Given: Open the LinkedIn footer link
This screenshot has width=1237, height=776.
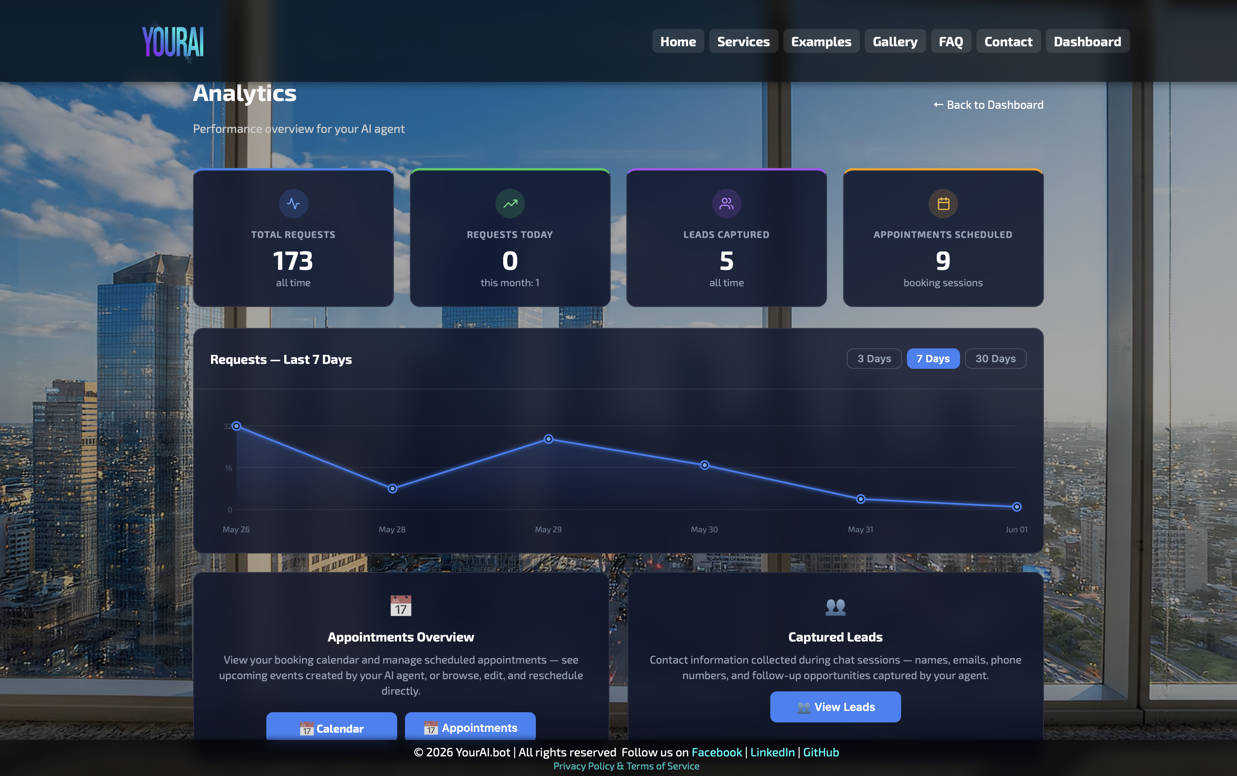Looking at the screenshot, I should click(772, 752).
